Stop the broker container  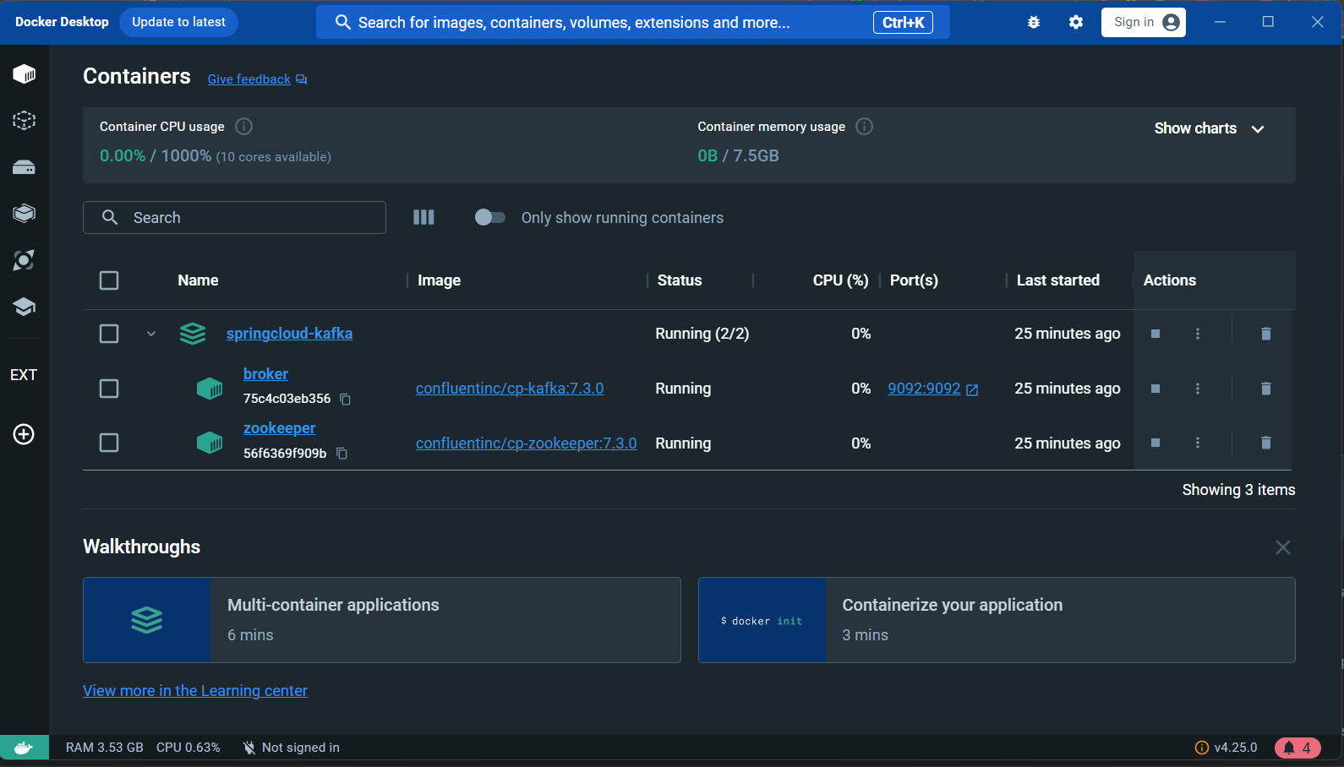point(1156,389)
